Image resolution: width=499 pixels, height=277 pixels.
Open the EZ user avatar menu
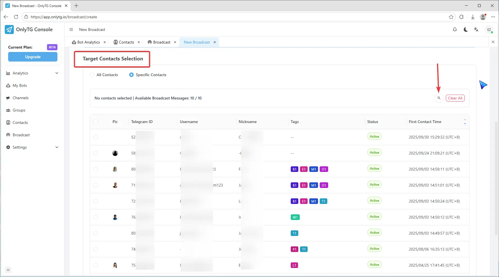click(489, 29)
